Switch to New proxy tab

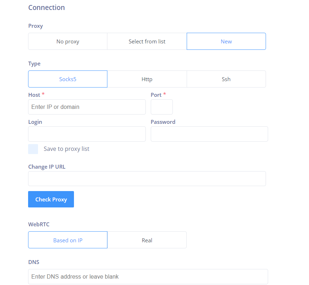(x=226, y=42)
